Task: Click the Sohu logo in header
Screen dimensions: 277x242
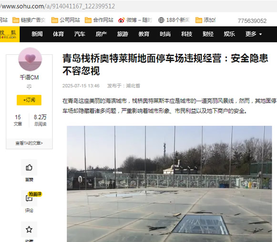Action: 10,34
